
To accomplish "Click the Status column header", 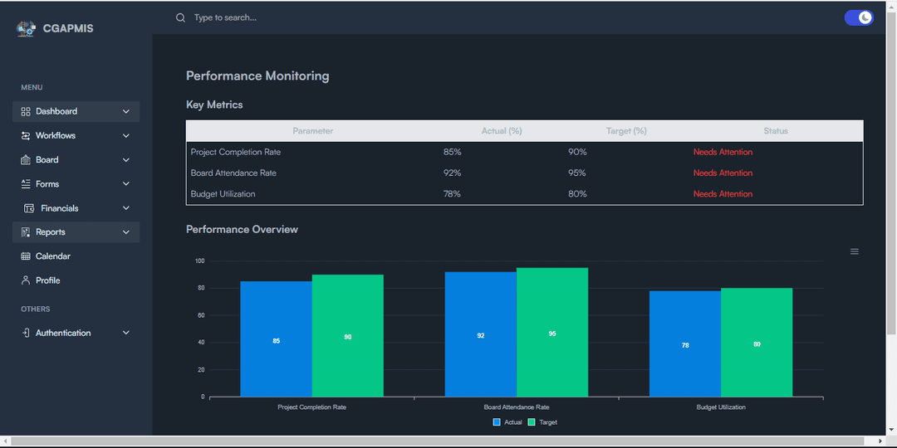I will click(776, 131).
